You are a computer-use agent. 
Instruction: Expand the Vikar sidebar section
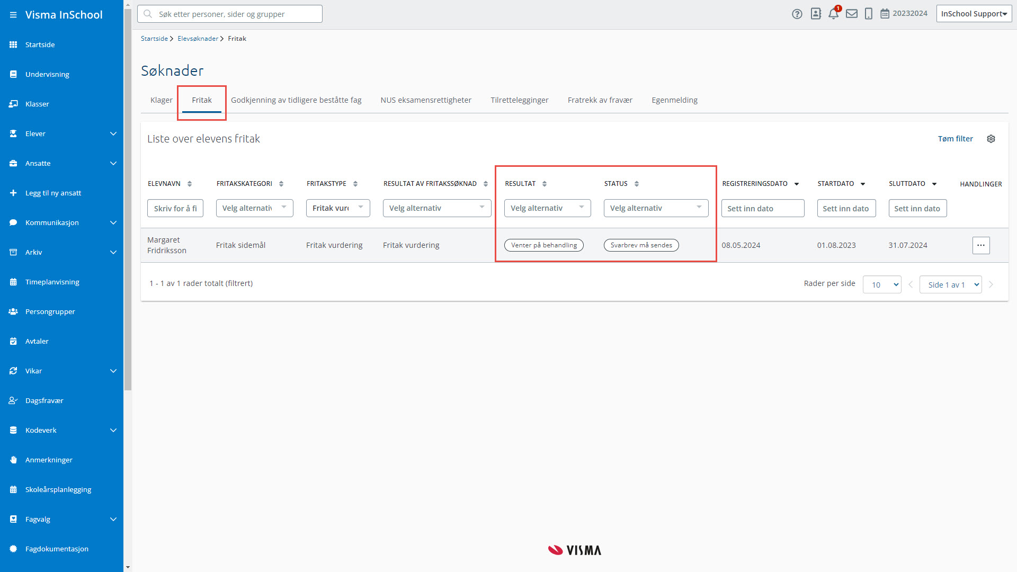(x=113, y=371)
